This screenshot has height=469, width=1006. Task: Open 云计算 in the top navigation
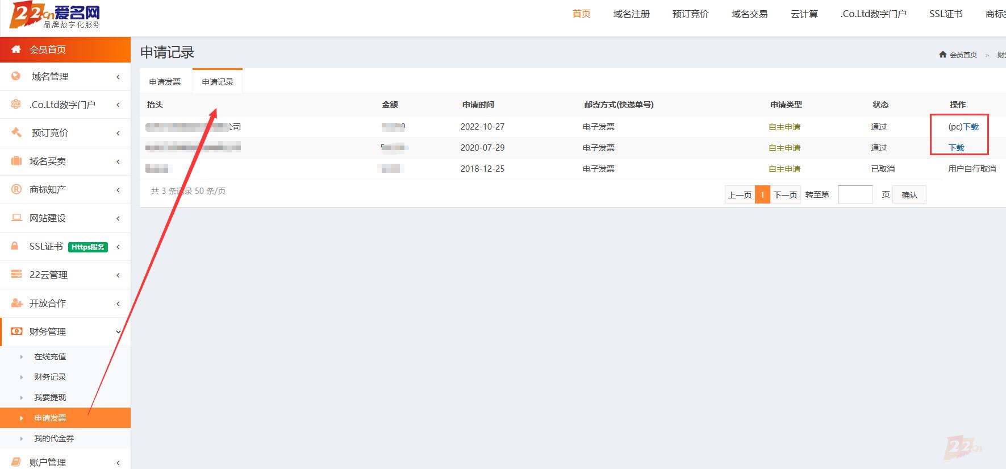[x=804, y=14]
